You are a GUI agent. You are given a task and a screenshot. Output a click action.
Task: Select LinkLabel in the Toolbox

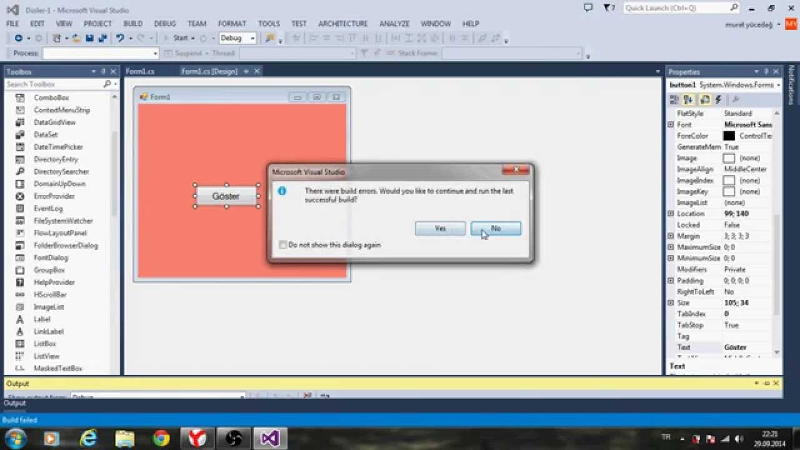[49, 331]
